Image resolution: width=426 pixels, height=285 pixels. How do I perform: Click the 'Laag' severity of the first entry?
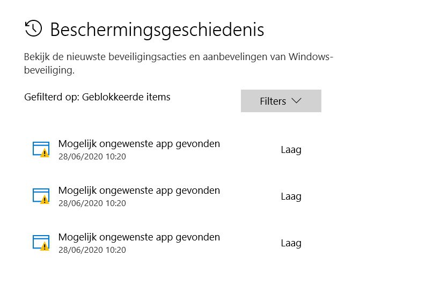[291, 150]
